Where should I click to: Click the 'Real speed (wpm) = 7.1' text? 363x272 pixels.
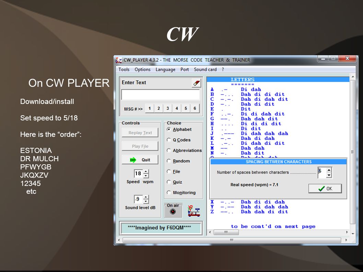pos(254,185)
